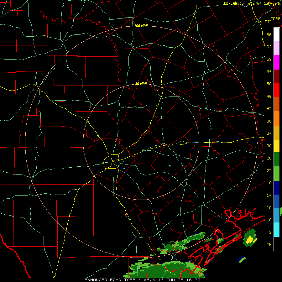Click the 46 legend value
This screenshot has width=282, height=282.
pos(269,97)
